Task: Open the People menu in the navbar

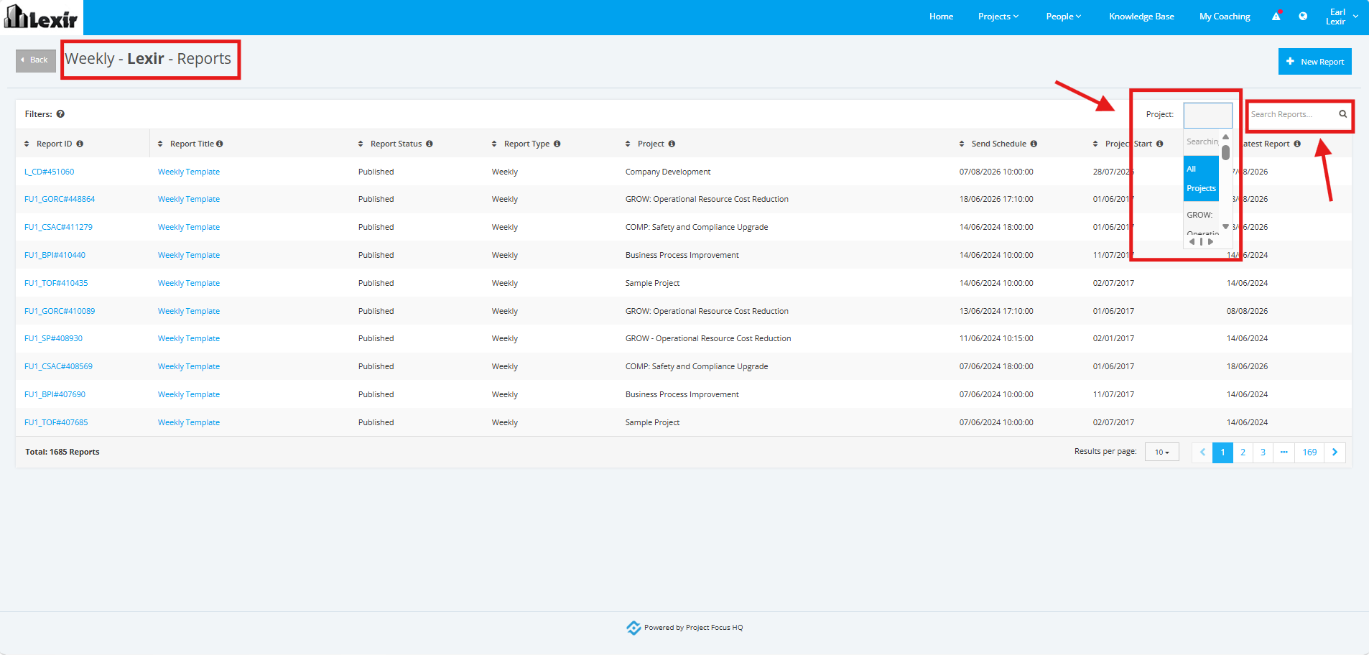Action: point(1063,17)
